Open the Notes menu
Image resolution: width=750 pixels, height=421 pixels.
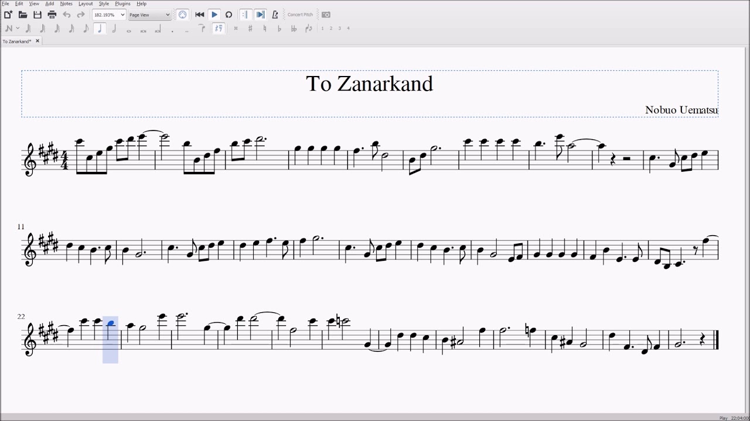tap(66, 4)
